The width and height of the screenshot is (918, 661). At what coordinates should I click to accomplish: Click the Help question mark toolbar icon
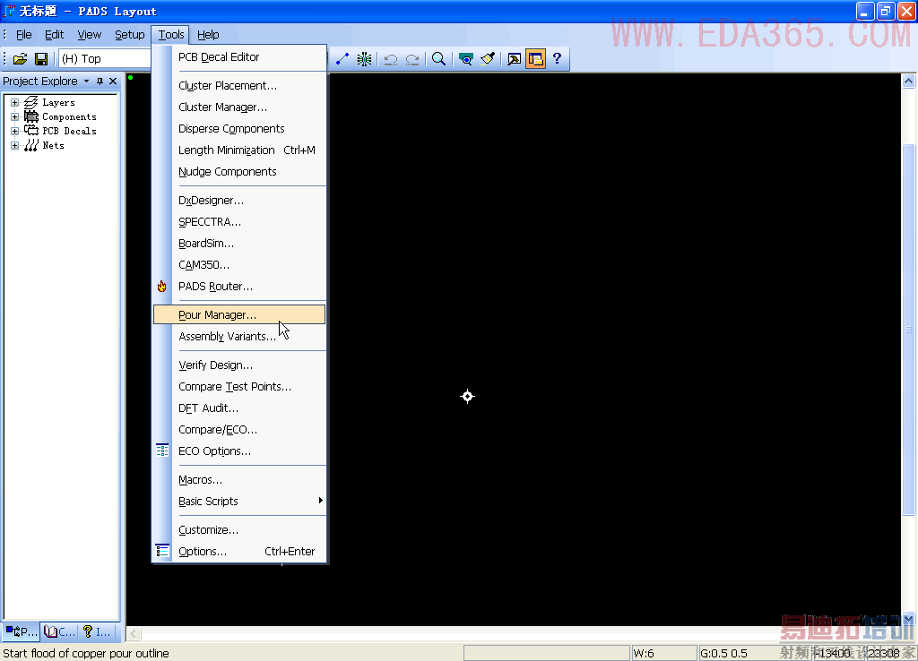point(557,58)
